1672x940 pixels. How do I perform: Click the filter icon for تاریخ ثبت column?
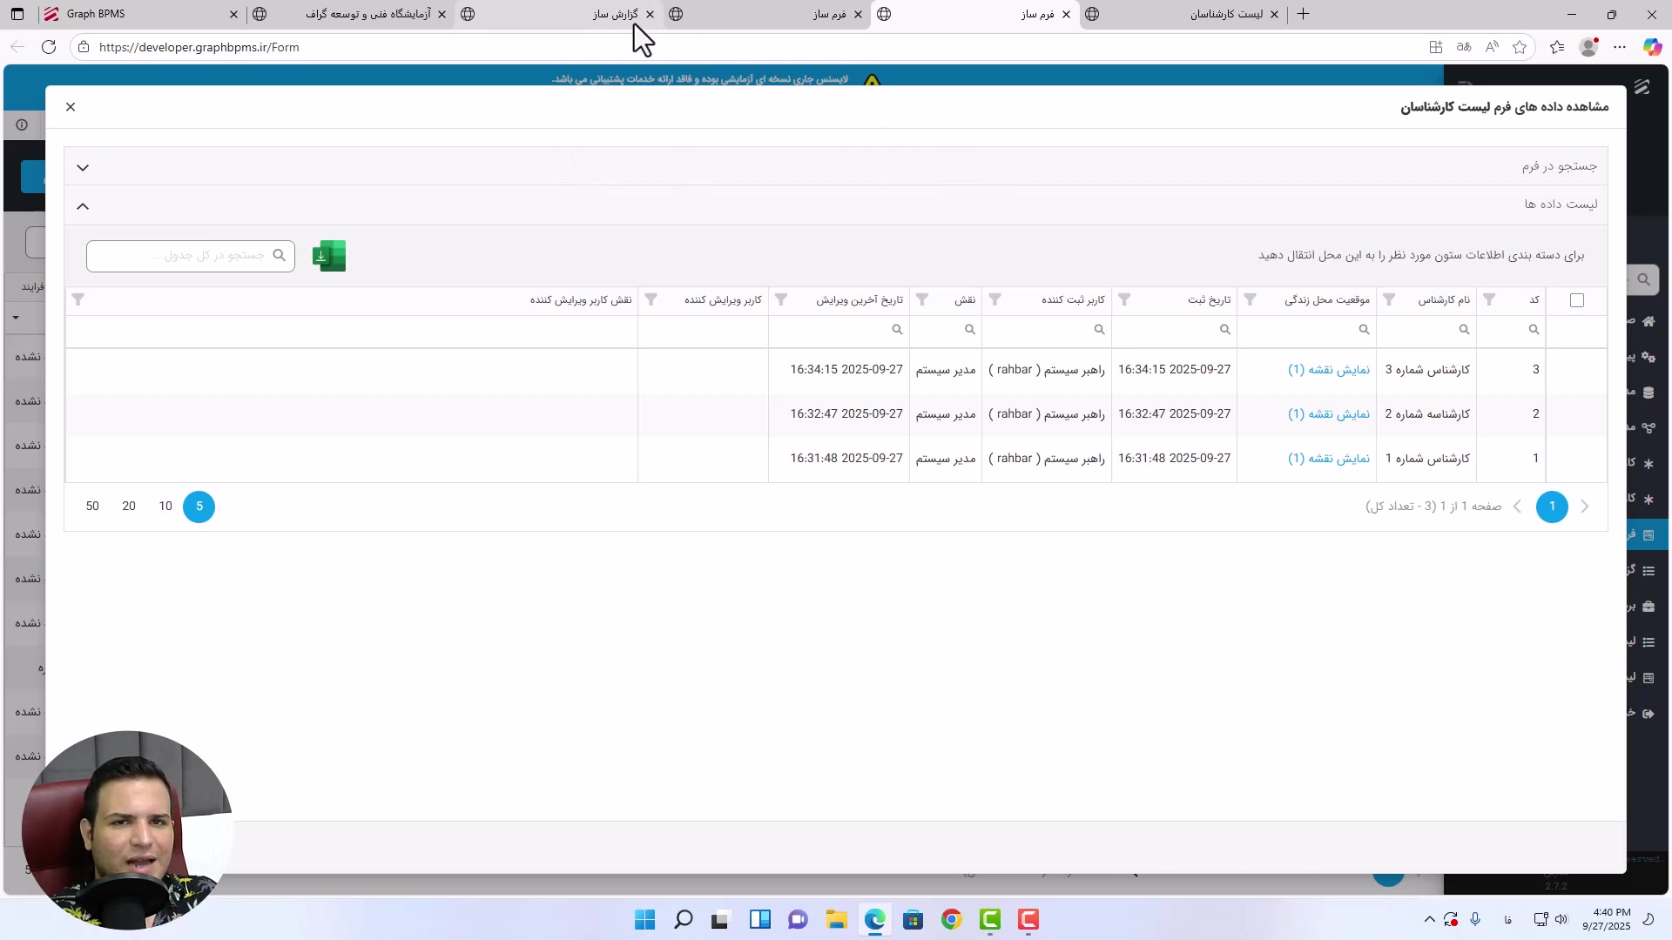1124,299
